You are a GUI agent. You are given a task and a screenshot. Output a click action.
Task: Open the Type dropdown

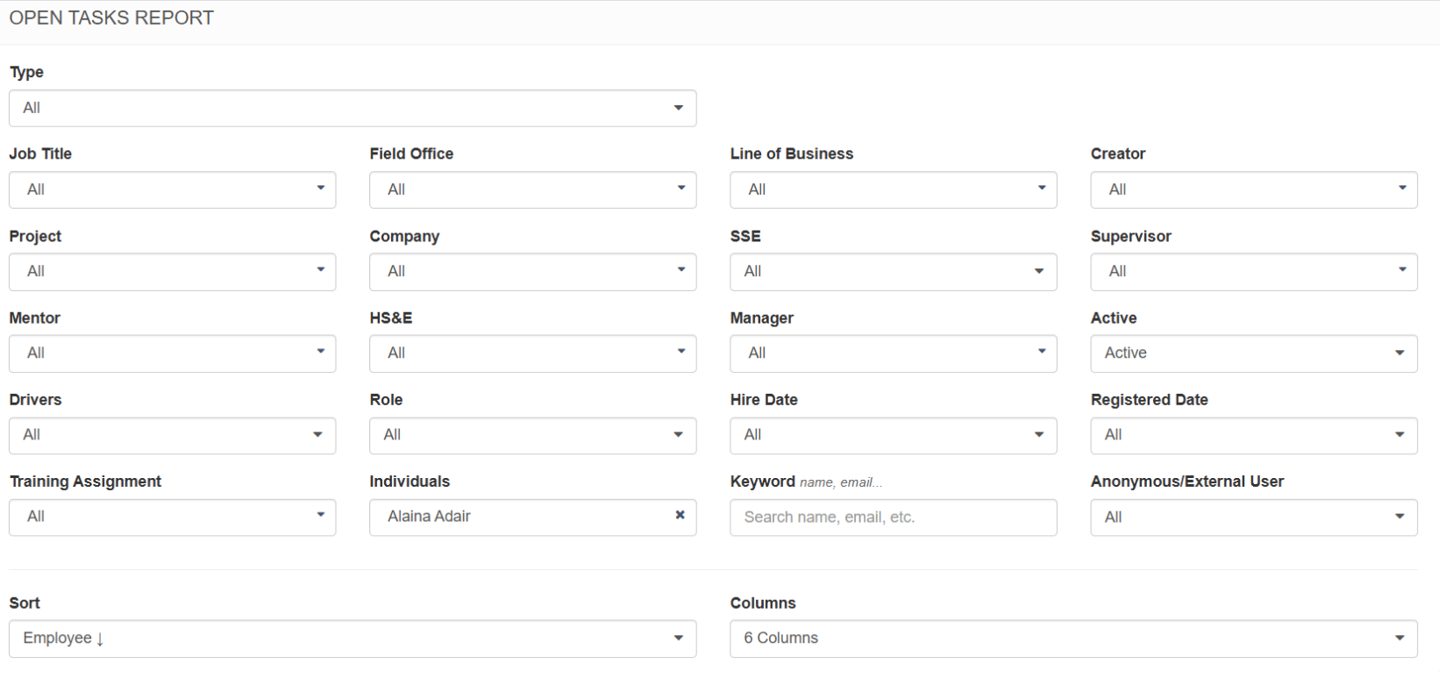click(353, 108)
